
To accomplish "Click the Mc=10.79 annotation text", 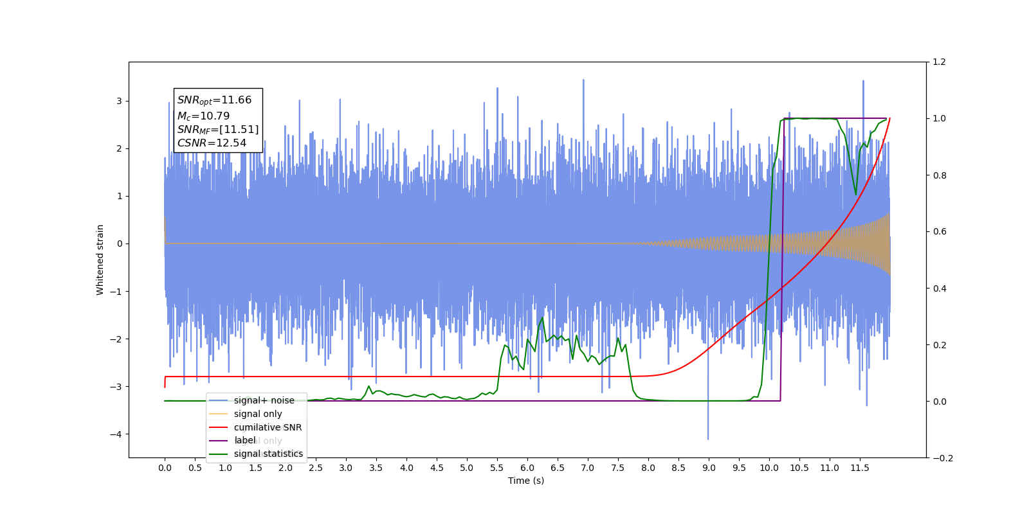I will (203, 116).
